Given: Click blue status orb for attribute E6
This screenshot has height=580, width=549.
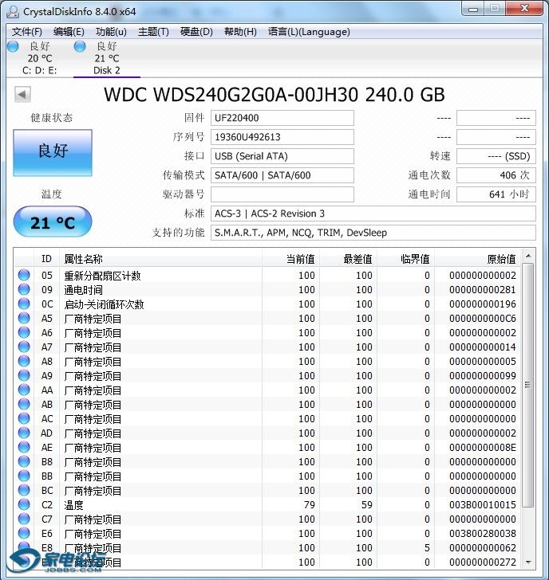Looking at the screenshot, I should (x=24, y=534).
